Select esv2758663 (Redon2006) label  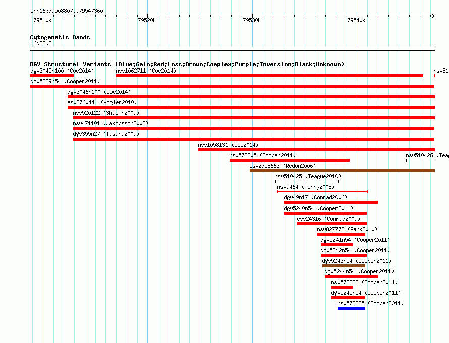pos(283,166)
